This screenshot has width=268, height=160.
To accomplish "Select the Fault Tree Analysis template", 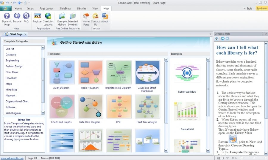I will (147, 107).
